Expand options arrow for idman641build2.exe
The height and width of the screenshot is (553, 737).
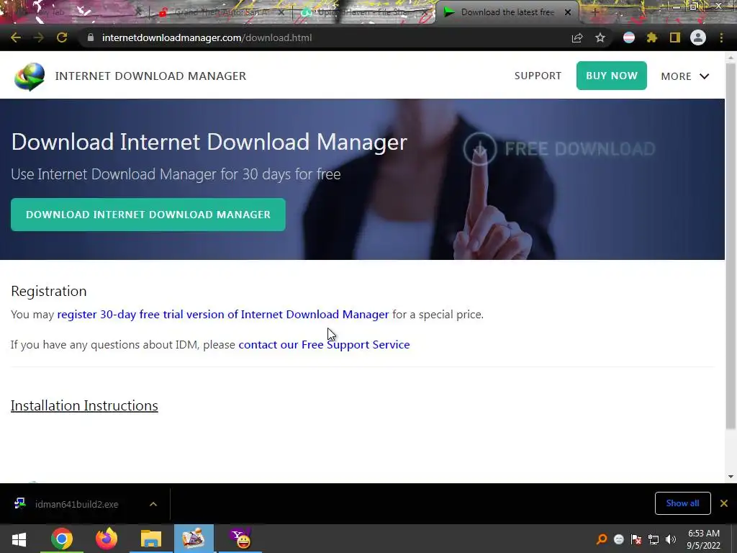pyautogui.click(x=153, y=504)
